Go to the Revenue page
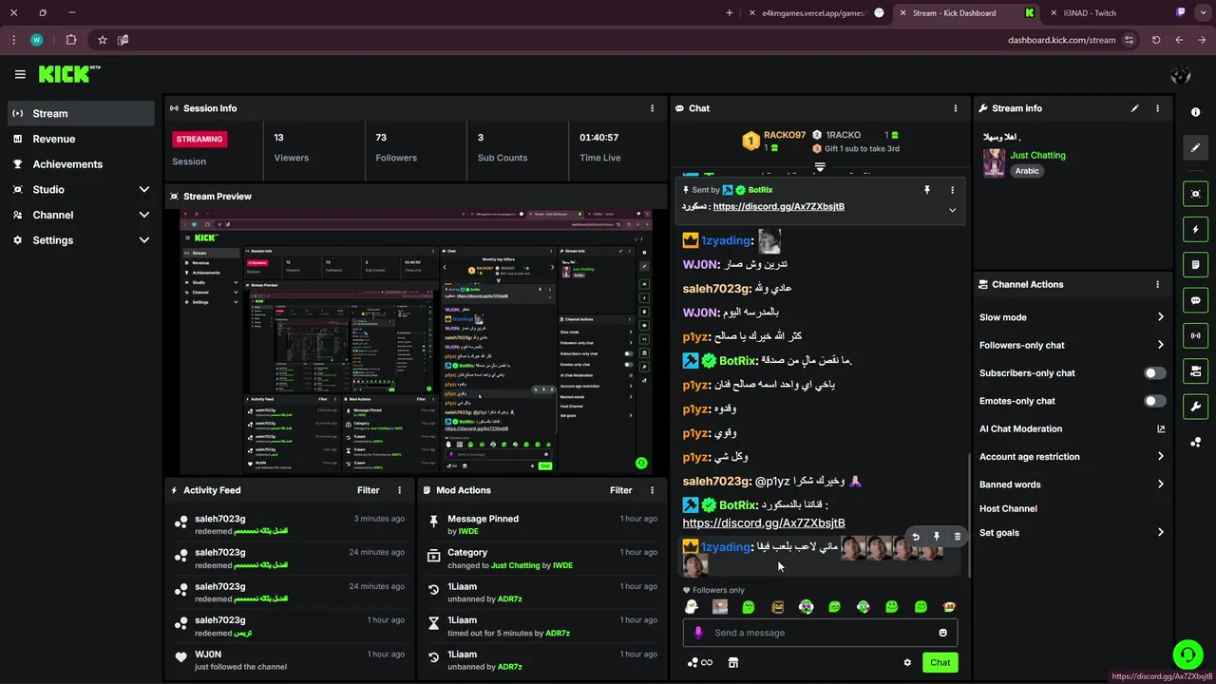 (x=82, y=139)
